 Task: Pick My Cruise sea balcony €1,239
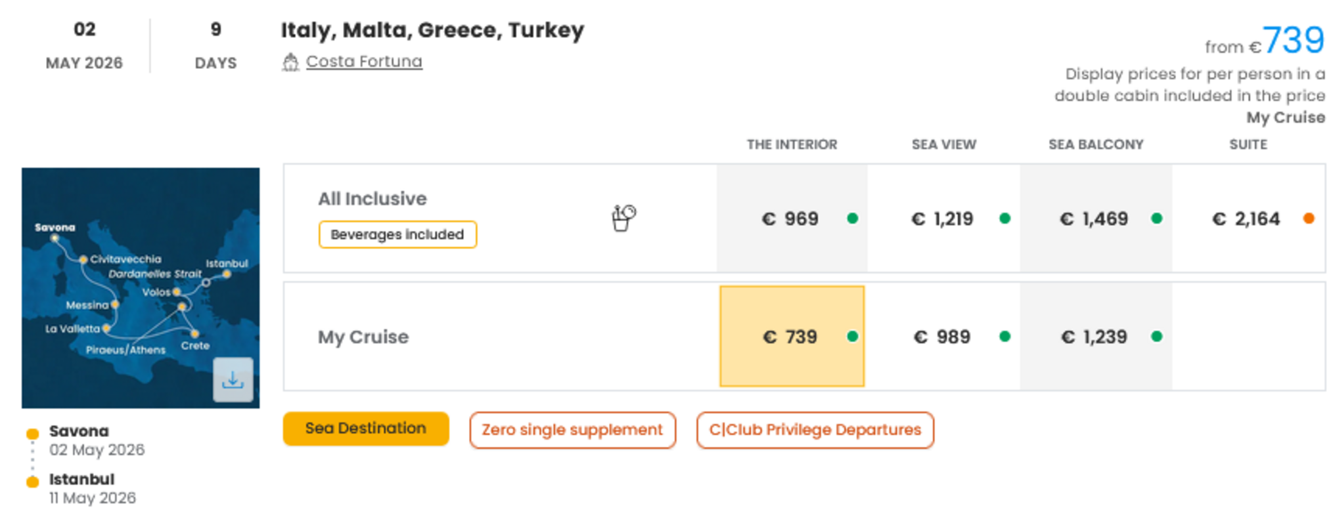pos(1094,337)
